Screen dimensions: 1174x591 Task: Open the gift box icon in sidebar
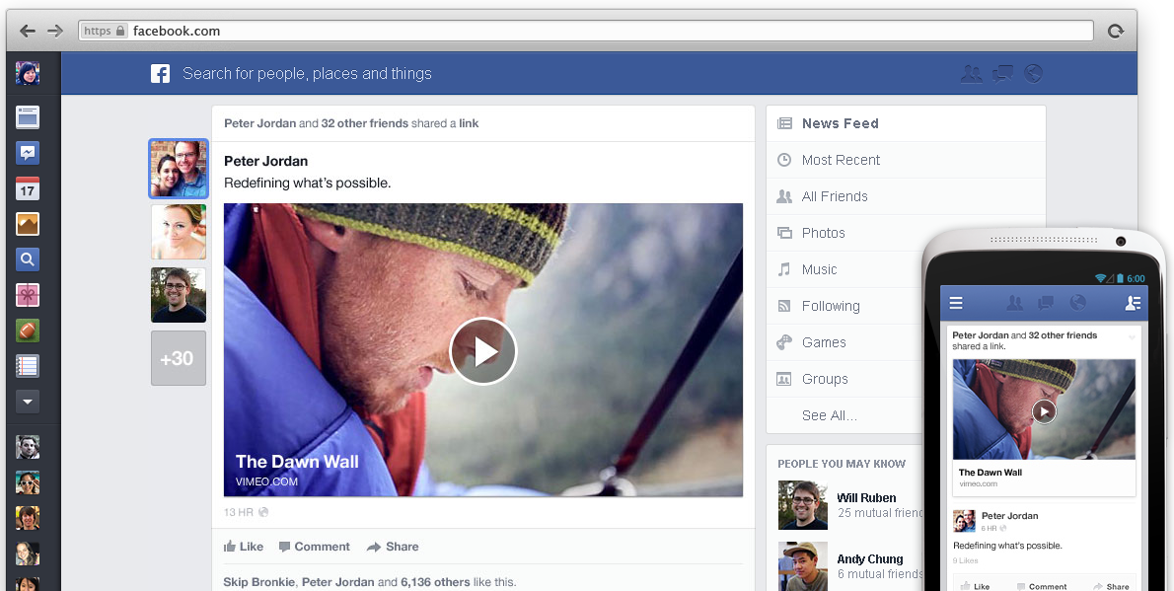pyautogui.click(x=28, y=295)
